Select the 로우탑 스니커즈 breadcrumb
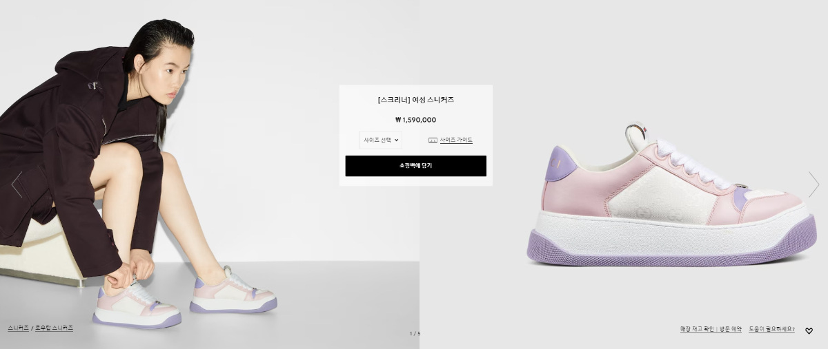Viewport: 828px width, 349px height. click(55, 328)
